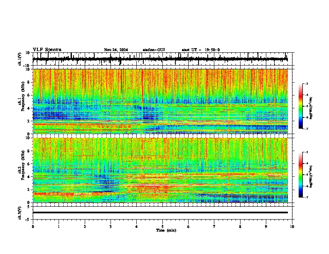Click the ch.1(V) waveform panel
The width and height of the screenshot is (329, 254).
[162, 59]
